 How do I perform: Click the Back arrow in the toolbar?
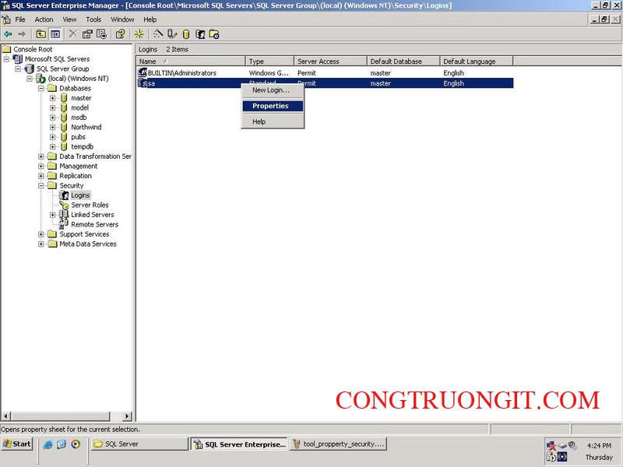click(8, 34)
